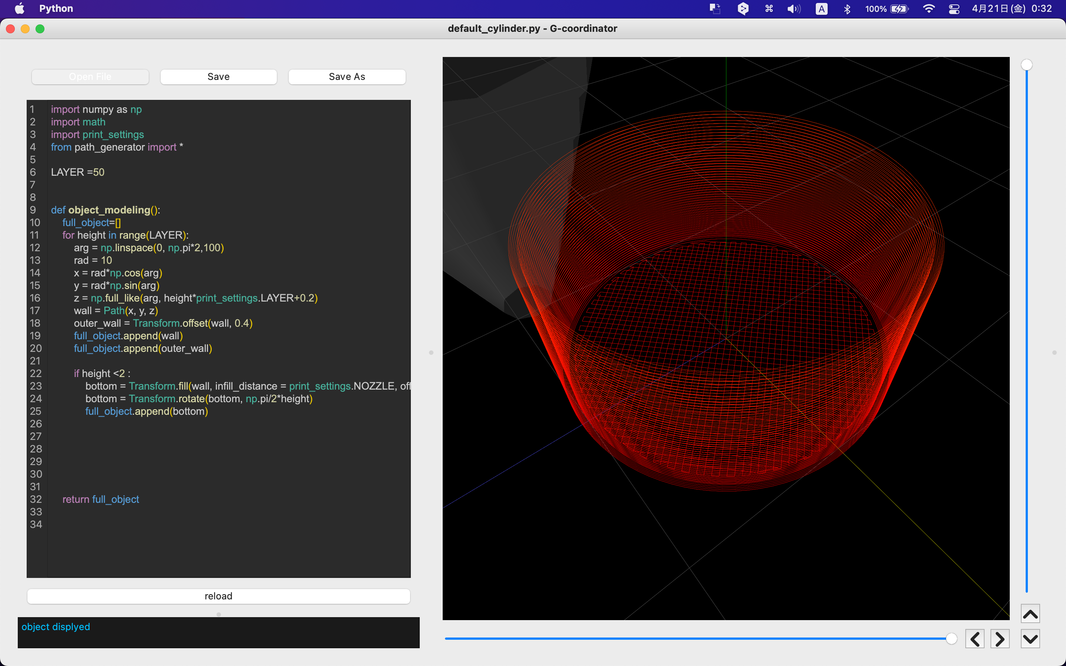Check the battery percentage indicator
Screen dimensions: 1066x666
(875, 9)
